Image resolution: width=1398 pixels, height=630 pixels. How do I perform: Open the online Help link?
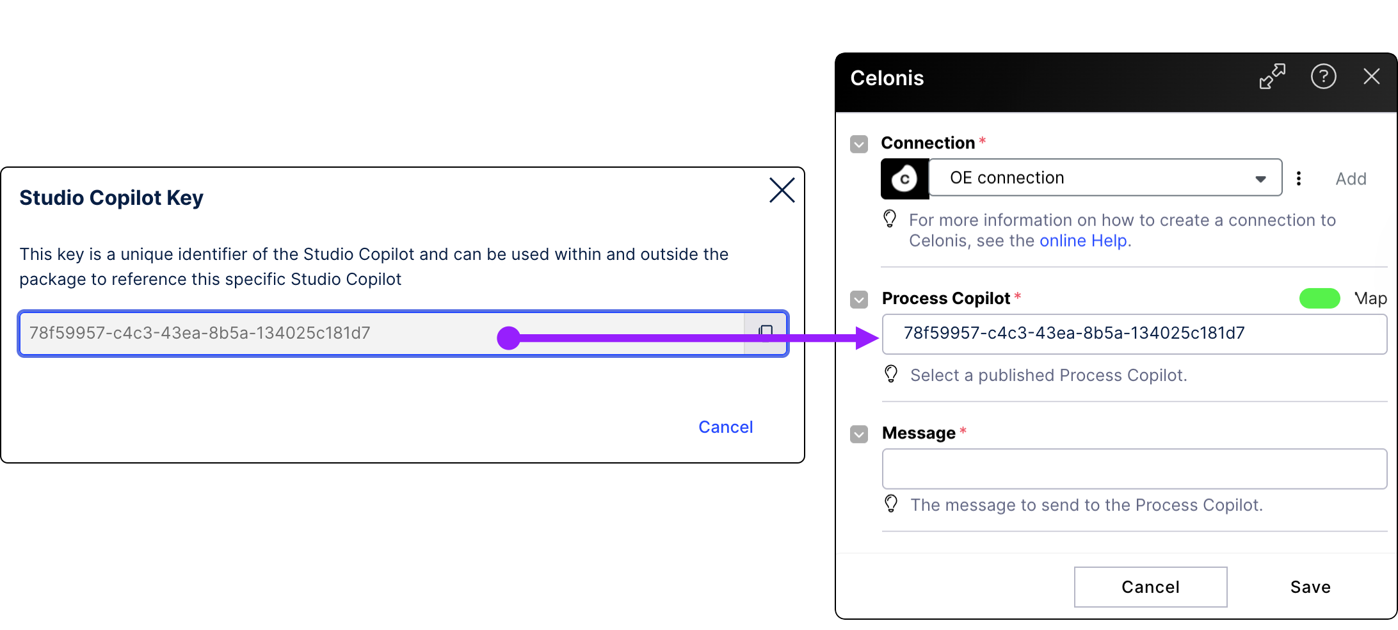[1083, 240]
